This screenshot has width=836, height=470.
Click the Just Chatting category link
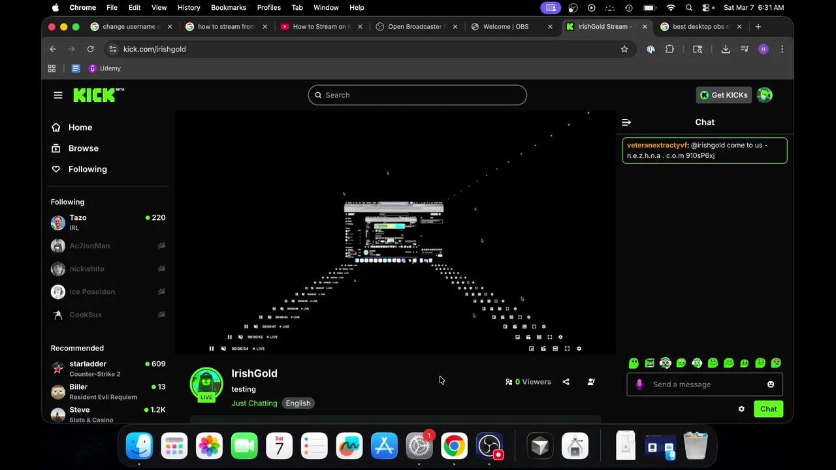(254, 403)
